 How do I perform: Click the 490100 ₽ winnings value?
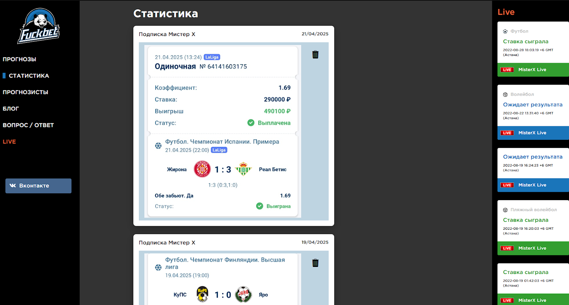point(277,111)
